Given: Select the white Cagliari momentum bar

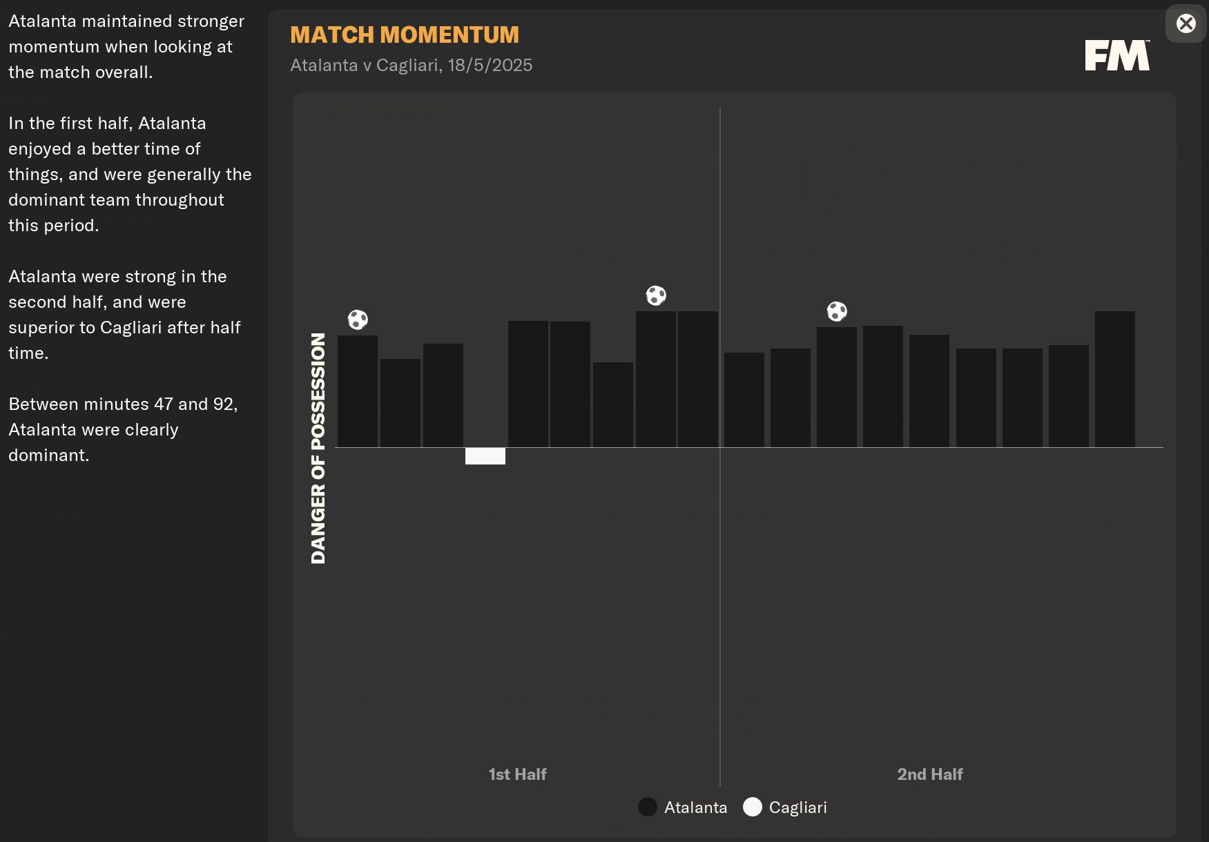Looking at the screenshot, I should pyautogui.click(x=485, y=456).
